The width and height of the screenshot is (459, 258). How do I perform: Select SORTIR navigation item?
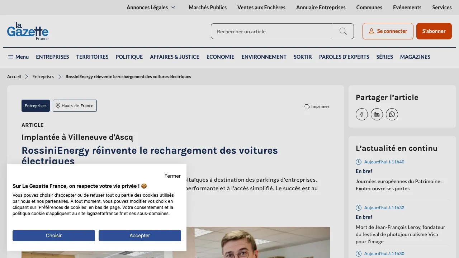pos(303,57)
